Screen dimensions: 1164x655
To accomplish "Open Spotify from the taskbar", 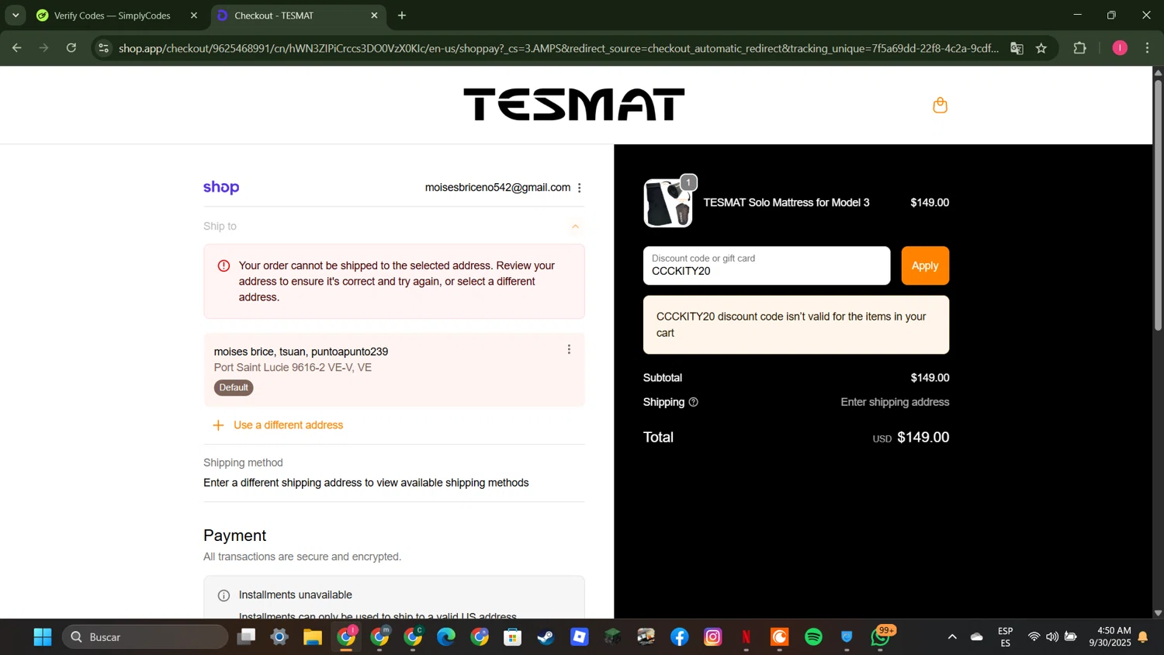I will click(x=813, y=637).
